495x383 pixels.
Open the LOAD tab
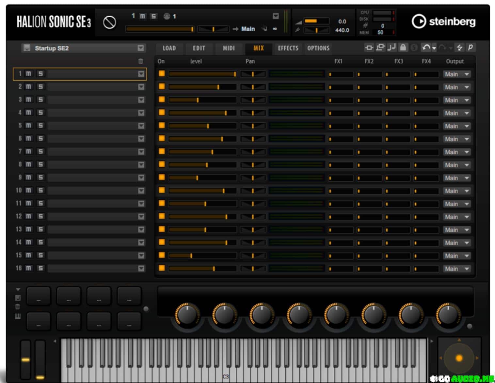(169, 48)
